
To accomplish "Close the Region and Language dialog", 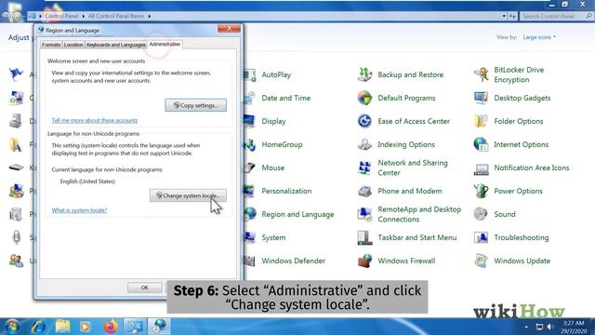I will [x=230, y=28].
